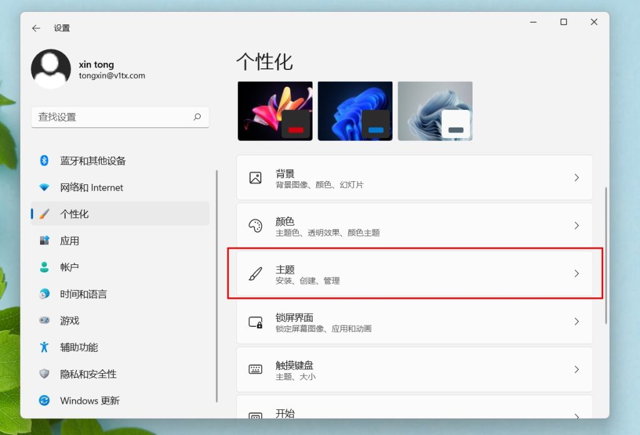Maximize the settings window

(564, 22)
